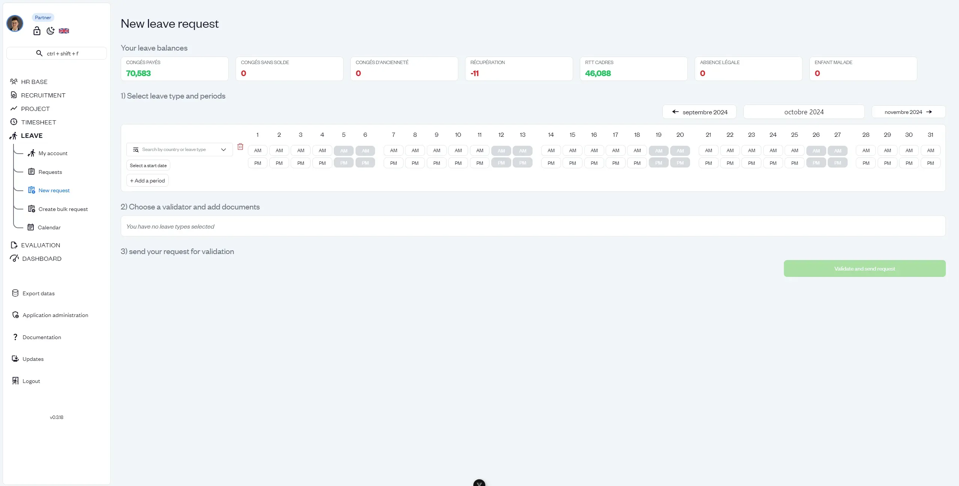Viewport: 959px width, 486px height.
Task: Navigate to previous month septembre 2024
Action: [x=699, y=112]
